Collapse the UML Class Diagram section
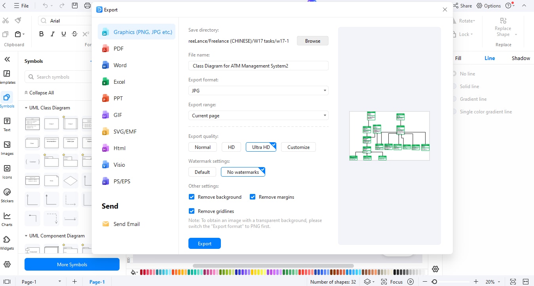This screenshot has height=286, width=534. pyautogui.click(x=26, y=108)
